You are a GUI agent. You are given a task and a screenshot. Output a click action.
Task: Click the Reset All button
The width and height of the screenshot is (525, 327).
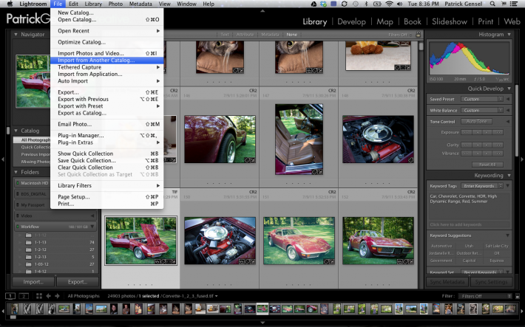(487, 165)
